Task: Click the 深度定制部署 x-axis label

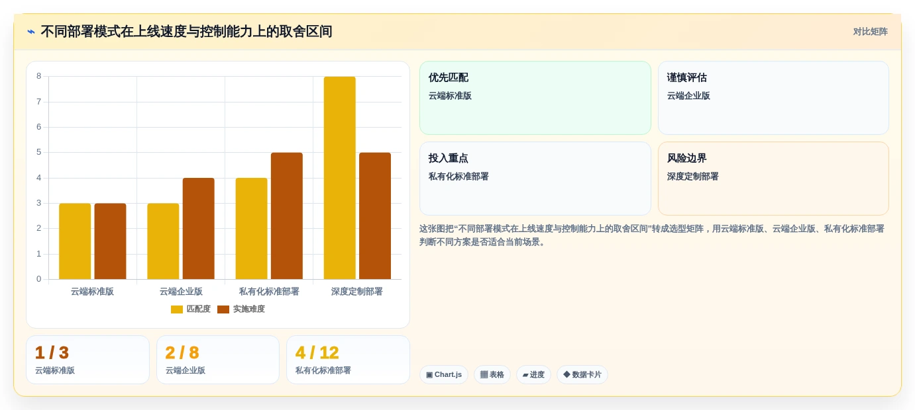Action: point(357,292)
